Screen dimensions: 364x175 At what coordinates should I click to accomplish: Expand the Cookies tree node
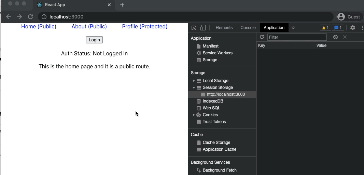pyautogui.click(x=194, y=115)
